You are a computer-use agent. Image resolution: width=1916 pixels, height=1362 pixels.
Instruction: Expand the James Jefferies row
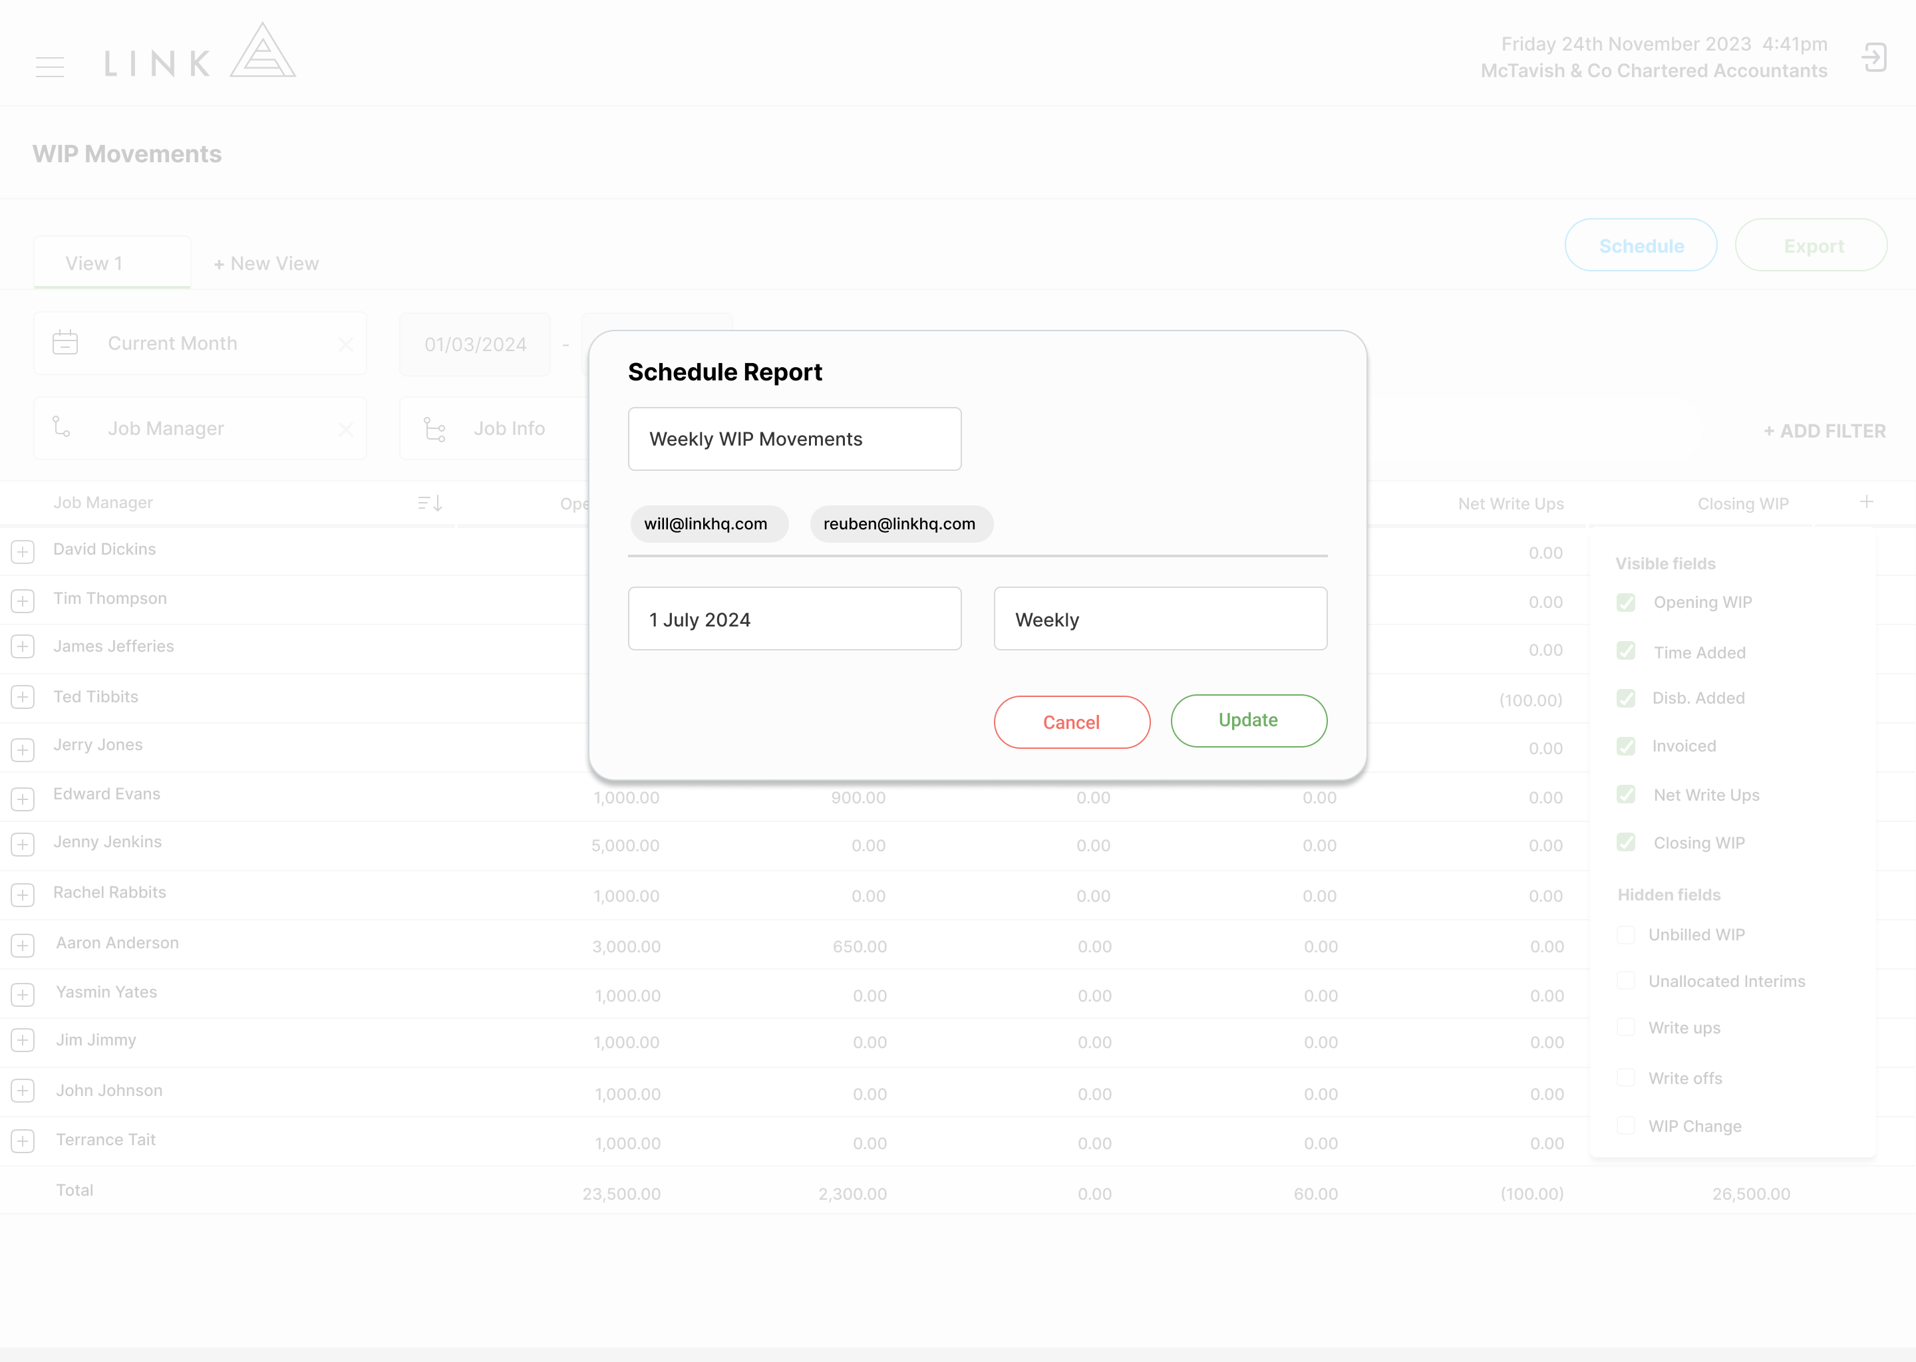point(23,646)
